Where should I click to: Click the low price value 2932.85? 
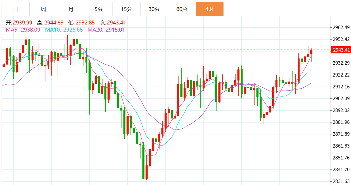point(85,23)
